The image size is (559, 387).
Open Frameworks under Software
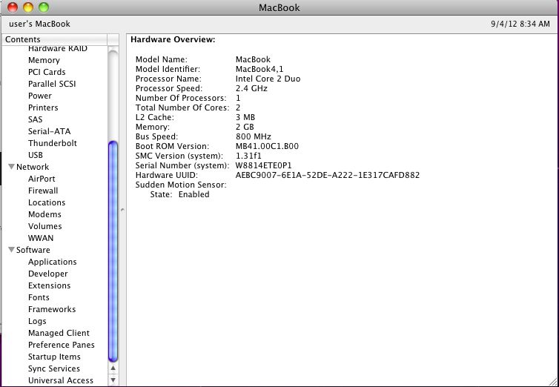[x=52, y=309]
